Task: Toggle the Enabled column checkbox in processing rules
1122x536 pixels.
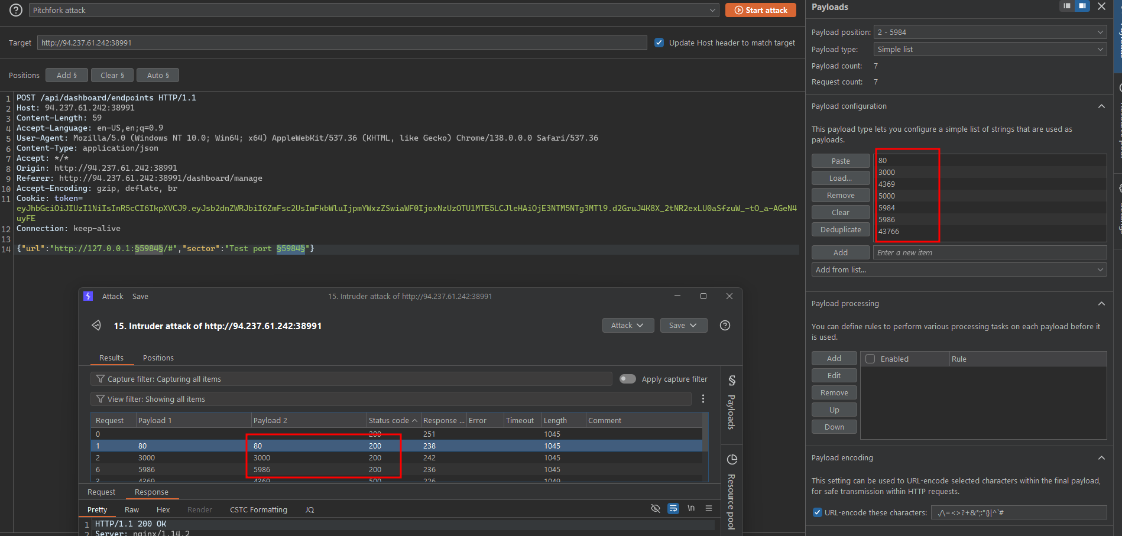Action: pyautogui.click(x=870, y=359)
